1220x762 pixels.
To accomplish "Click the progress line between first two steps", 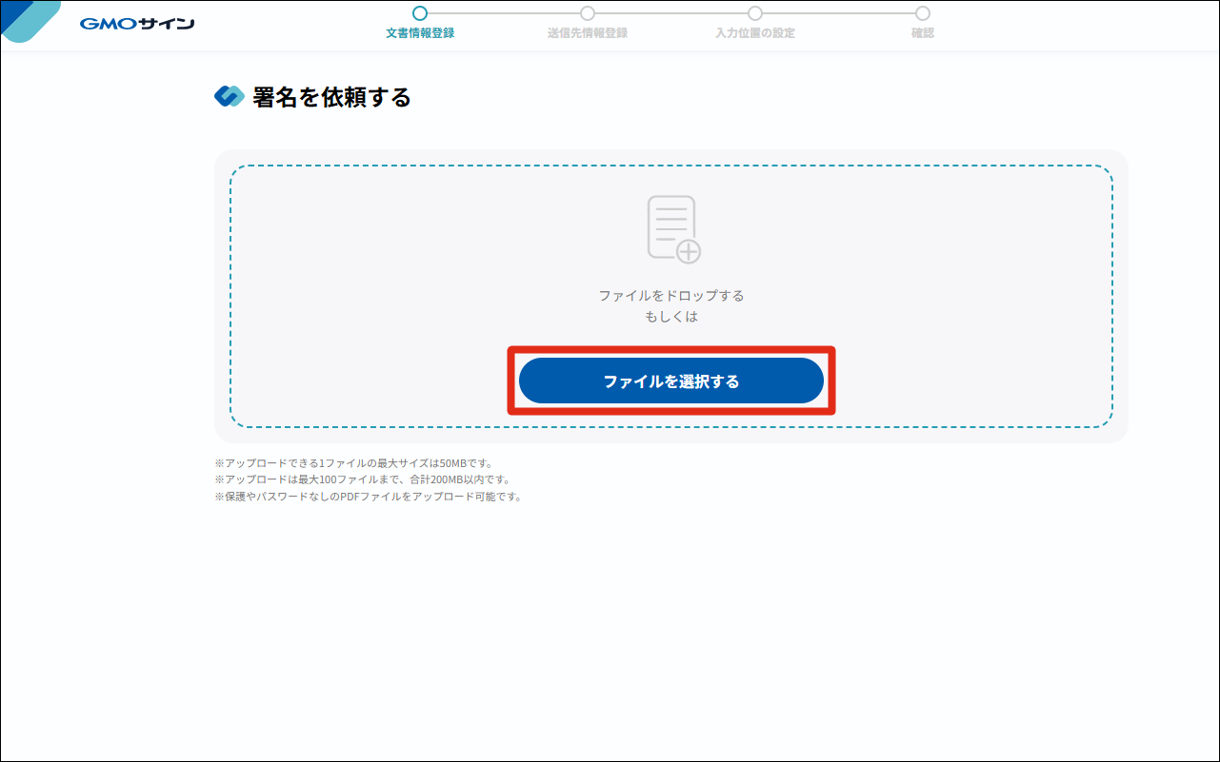I will (x=504, y=13).
